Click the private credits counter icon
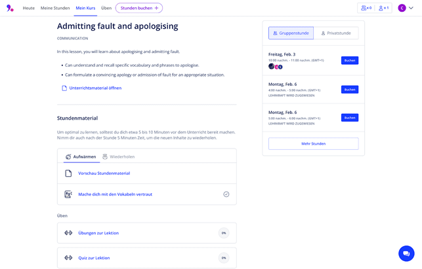The image size is (422, 269). 383,8
